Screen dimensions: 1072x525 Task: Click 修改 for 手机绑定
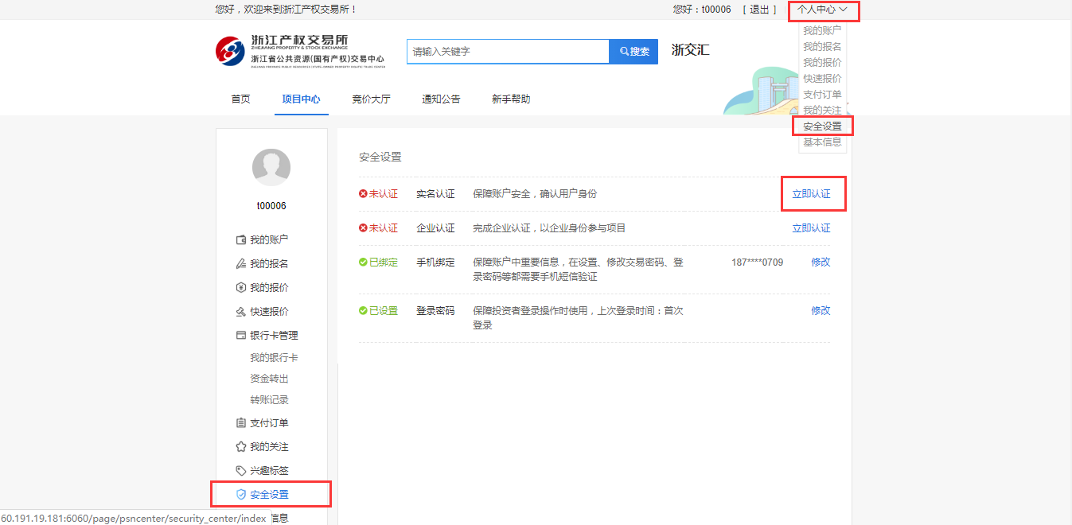[821, 262]
